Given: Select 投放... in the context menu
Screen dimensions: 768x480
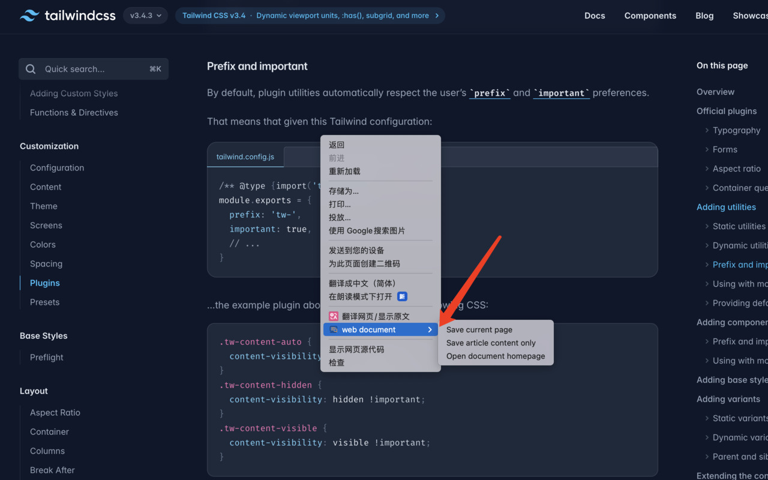Looking at the screenshot, I should point(380,217).
